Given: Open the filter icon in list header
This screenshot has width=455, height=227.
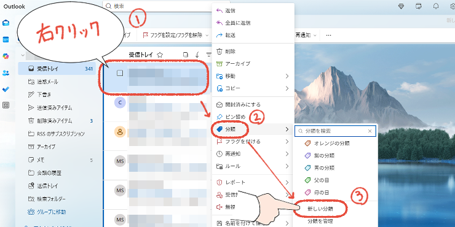Looking at the screenshot, I should 209,55.
